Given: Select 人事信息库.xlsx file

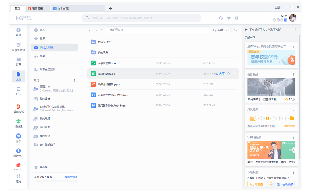Looking at the screenshot, I should point(163,63).
